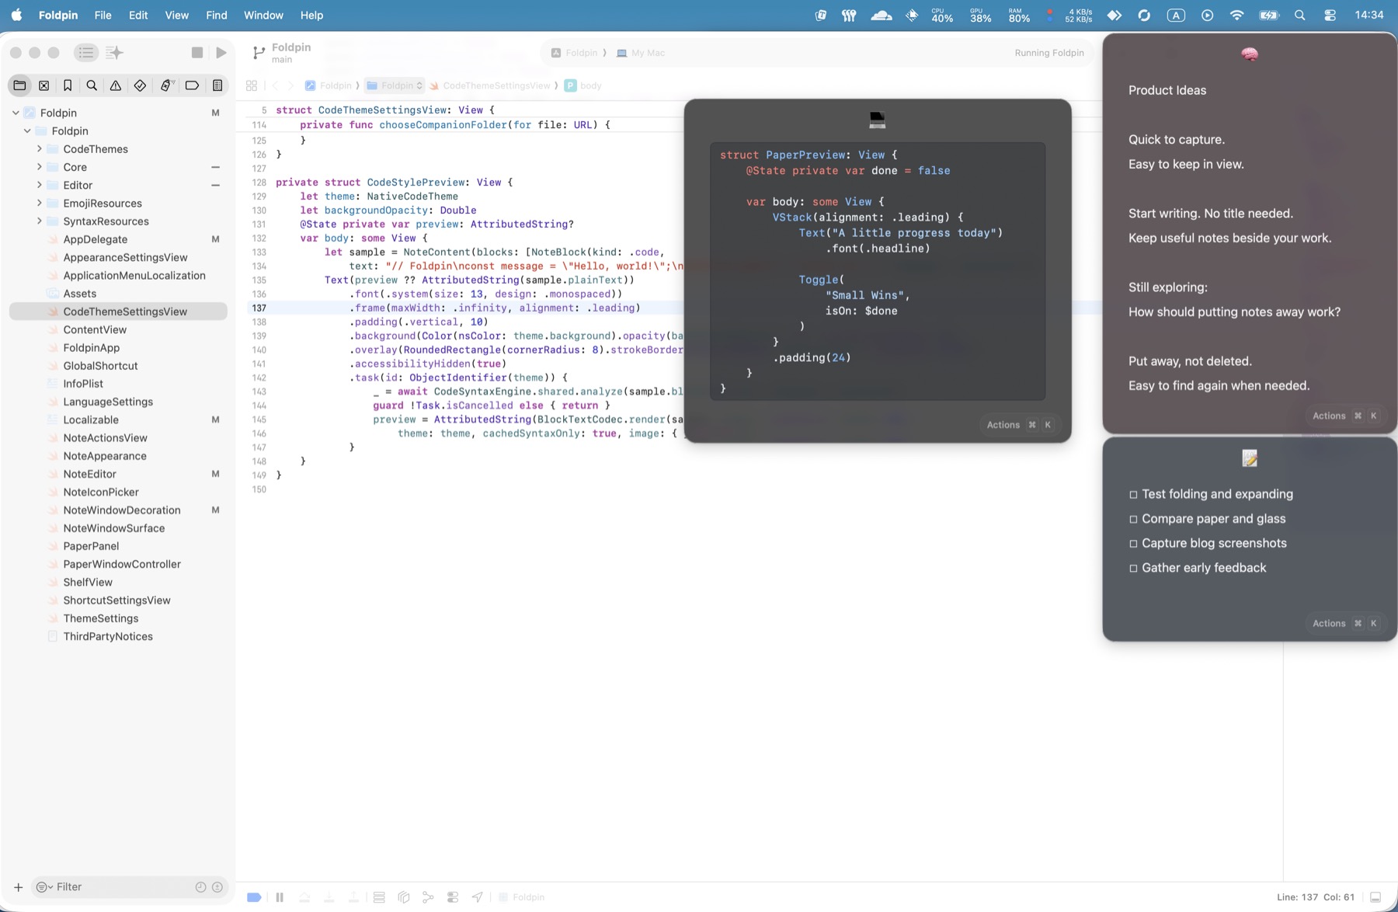1398x912 pixels.
Task: Open the Source Control navigator tab
Action: [x=44, y=85]
